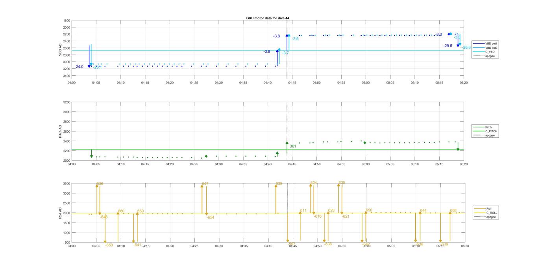Click the '668' roll data label
Viewport: 551px width, 272px height.
453,211
